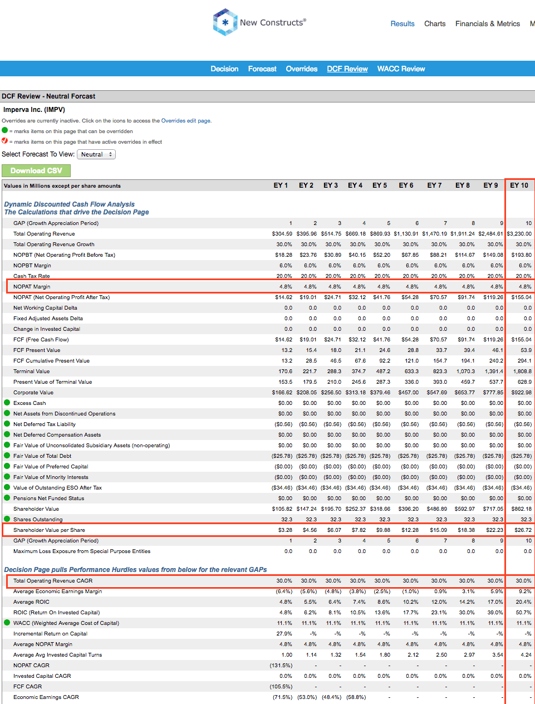The height and width of the screenshot is (704, 535).
Task: Click Maximum Loss Exposure from Special Purpose Entities
Action: (x=82, y=551)
